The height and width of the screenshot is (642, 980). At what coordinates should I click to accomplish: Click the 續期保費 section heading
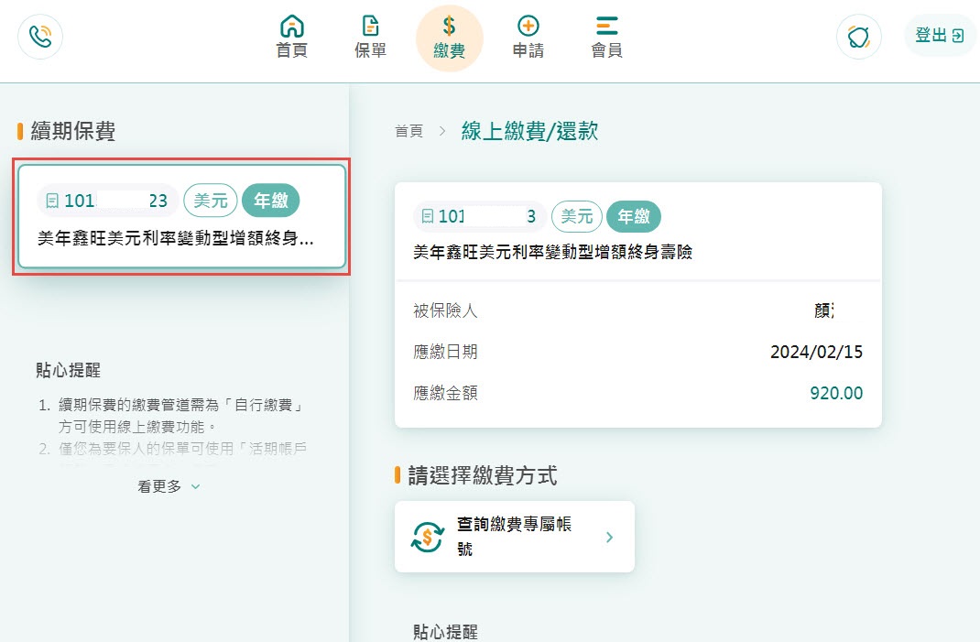tap(72, 131)
